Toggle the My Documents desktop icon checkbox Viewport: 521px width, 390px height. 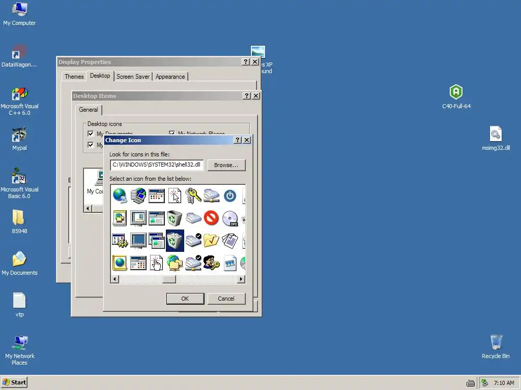(91, 134)
